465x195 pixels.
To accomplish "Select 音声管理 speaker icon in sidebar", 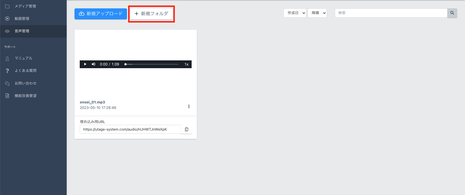I will 8,31.
